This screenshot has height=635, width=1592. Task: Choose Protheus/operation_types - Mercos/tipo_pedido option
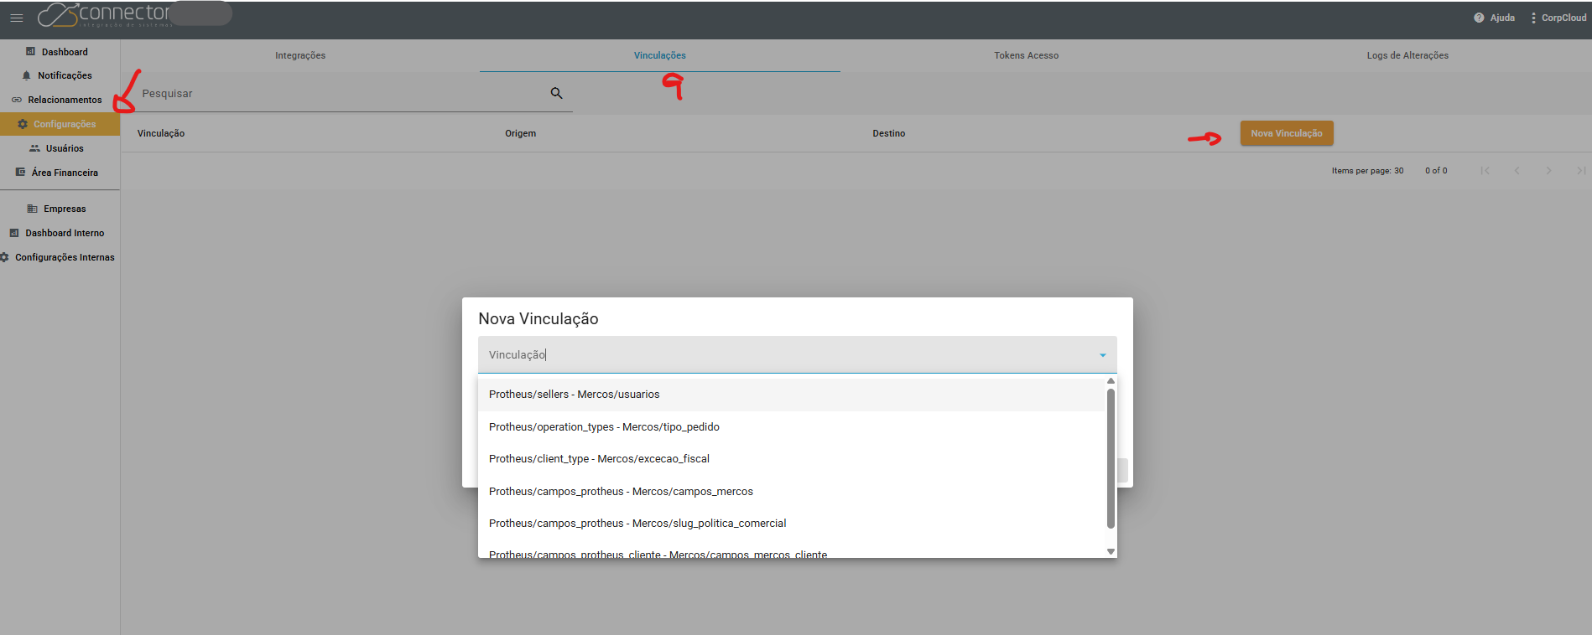pos(604,427)
